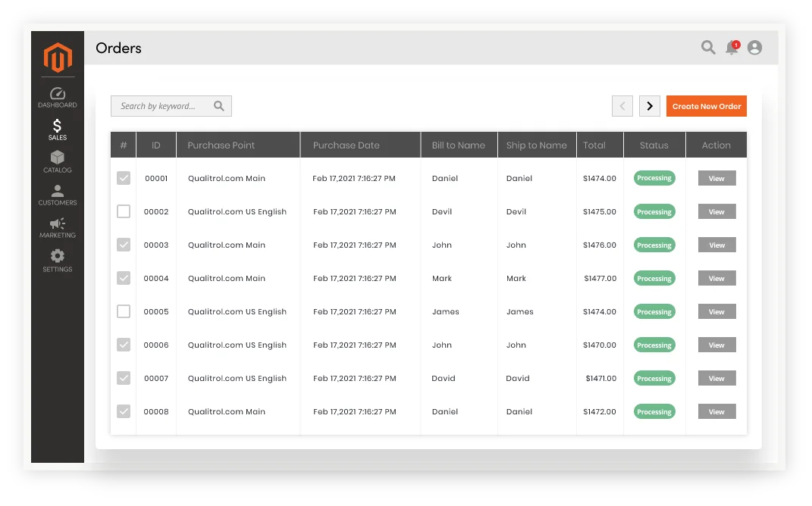Check the checkbox for order 00005

tap(124, 311)
